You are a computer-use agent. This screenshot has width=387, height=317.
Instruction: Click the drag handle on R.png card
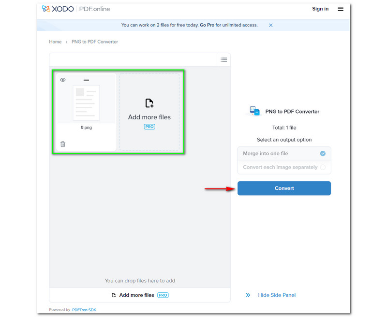coord(86,80)
